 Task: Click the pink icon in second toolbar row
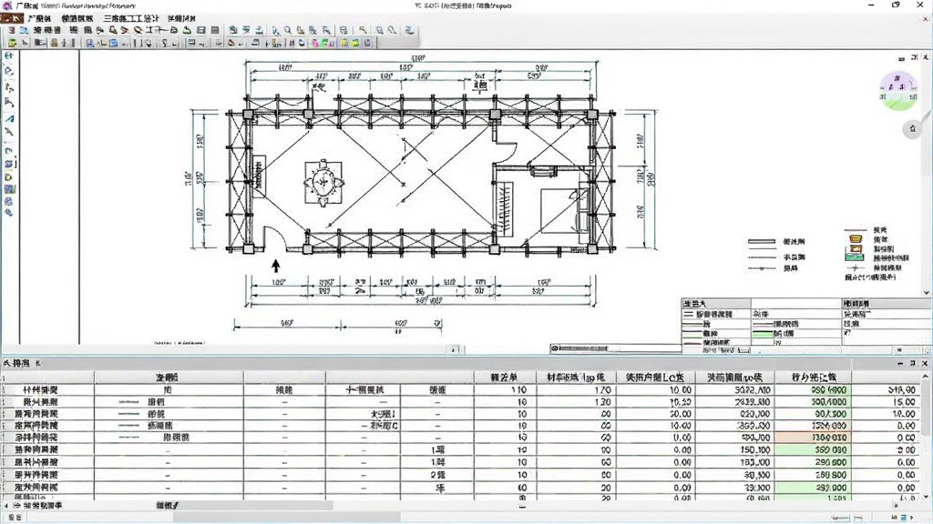coord(314,43)
